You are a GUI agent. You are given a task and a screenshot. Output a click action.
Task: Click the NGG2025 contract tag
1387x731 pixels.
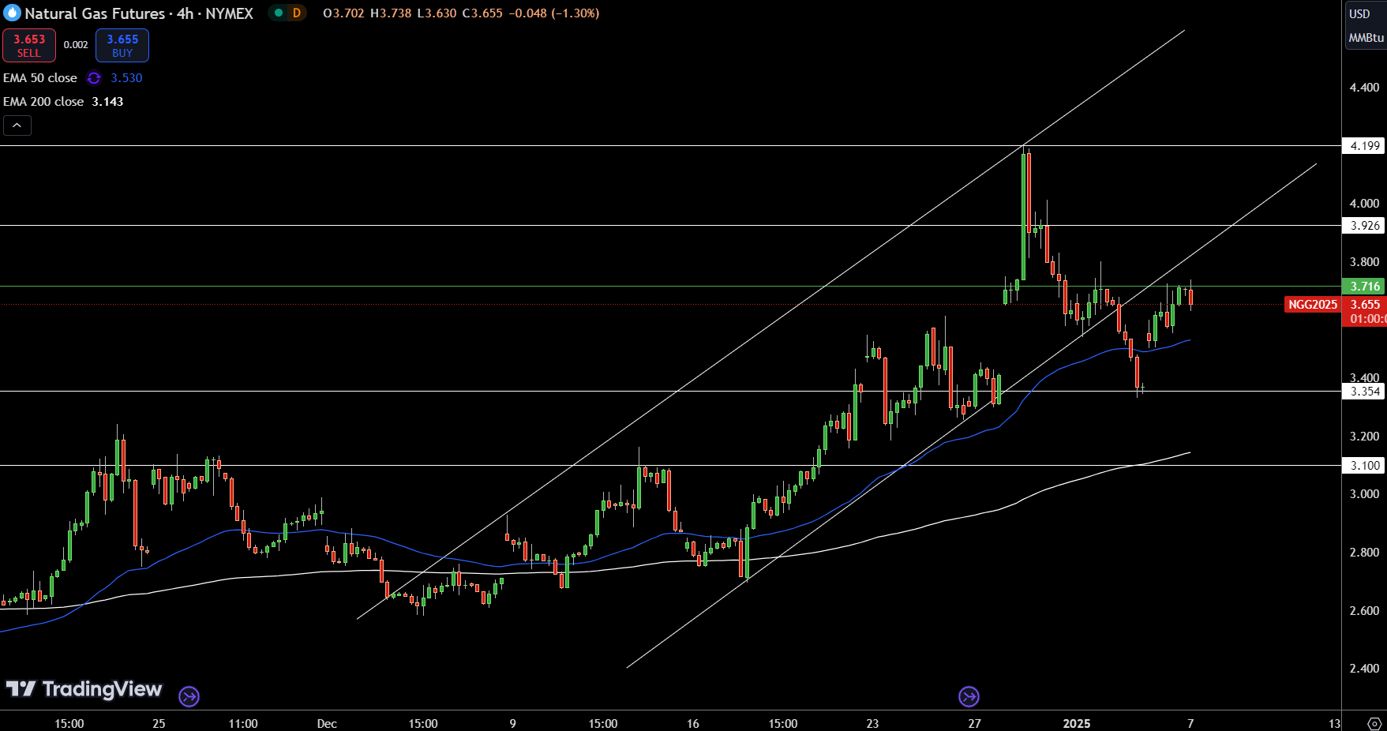click(1313, 305)
